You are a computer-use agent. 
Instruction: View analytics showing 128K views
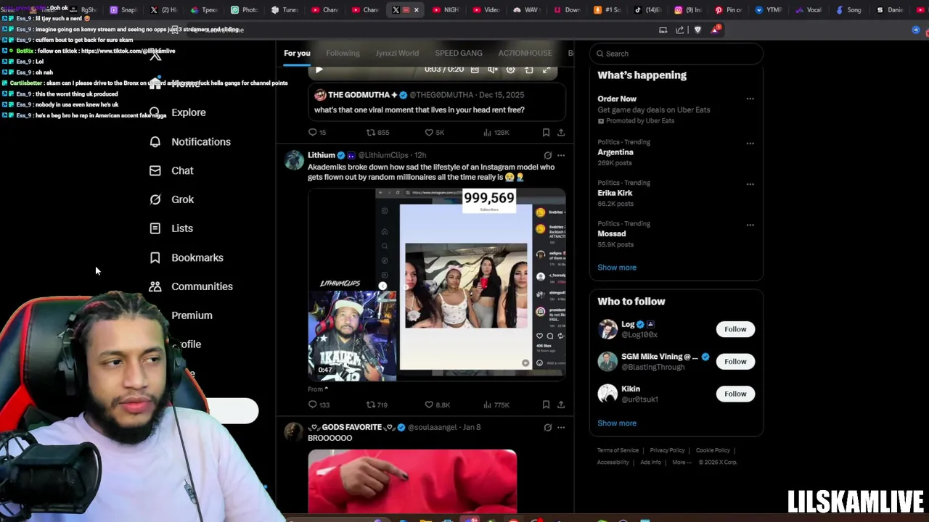pyautogui.click(x=496, y=133)
